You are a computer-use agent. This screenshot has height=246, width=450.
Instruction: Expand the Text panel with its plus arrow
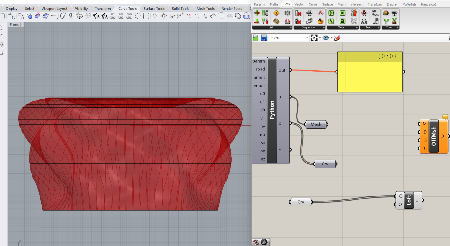[x=379, y=27]
